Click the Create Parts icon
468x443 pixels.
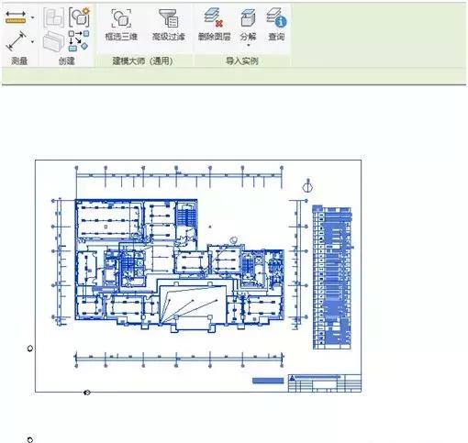(x=53, y=40)
